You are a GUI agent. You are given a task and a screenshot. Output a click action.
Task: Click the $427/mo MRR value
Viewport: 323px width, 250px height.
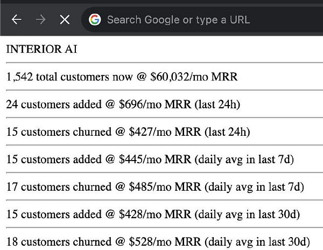pyautogui.click(x=165, y=131)
